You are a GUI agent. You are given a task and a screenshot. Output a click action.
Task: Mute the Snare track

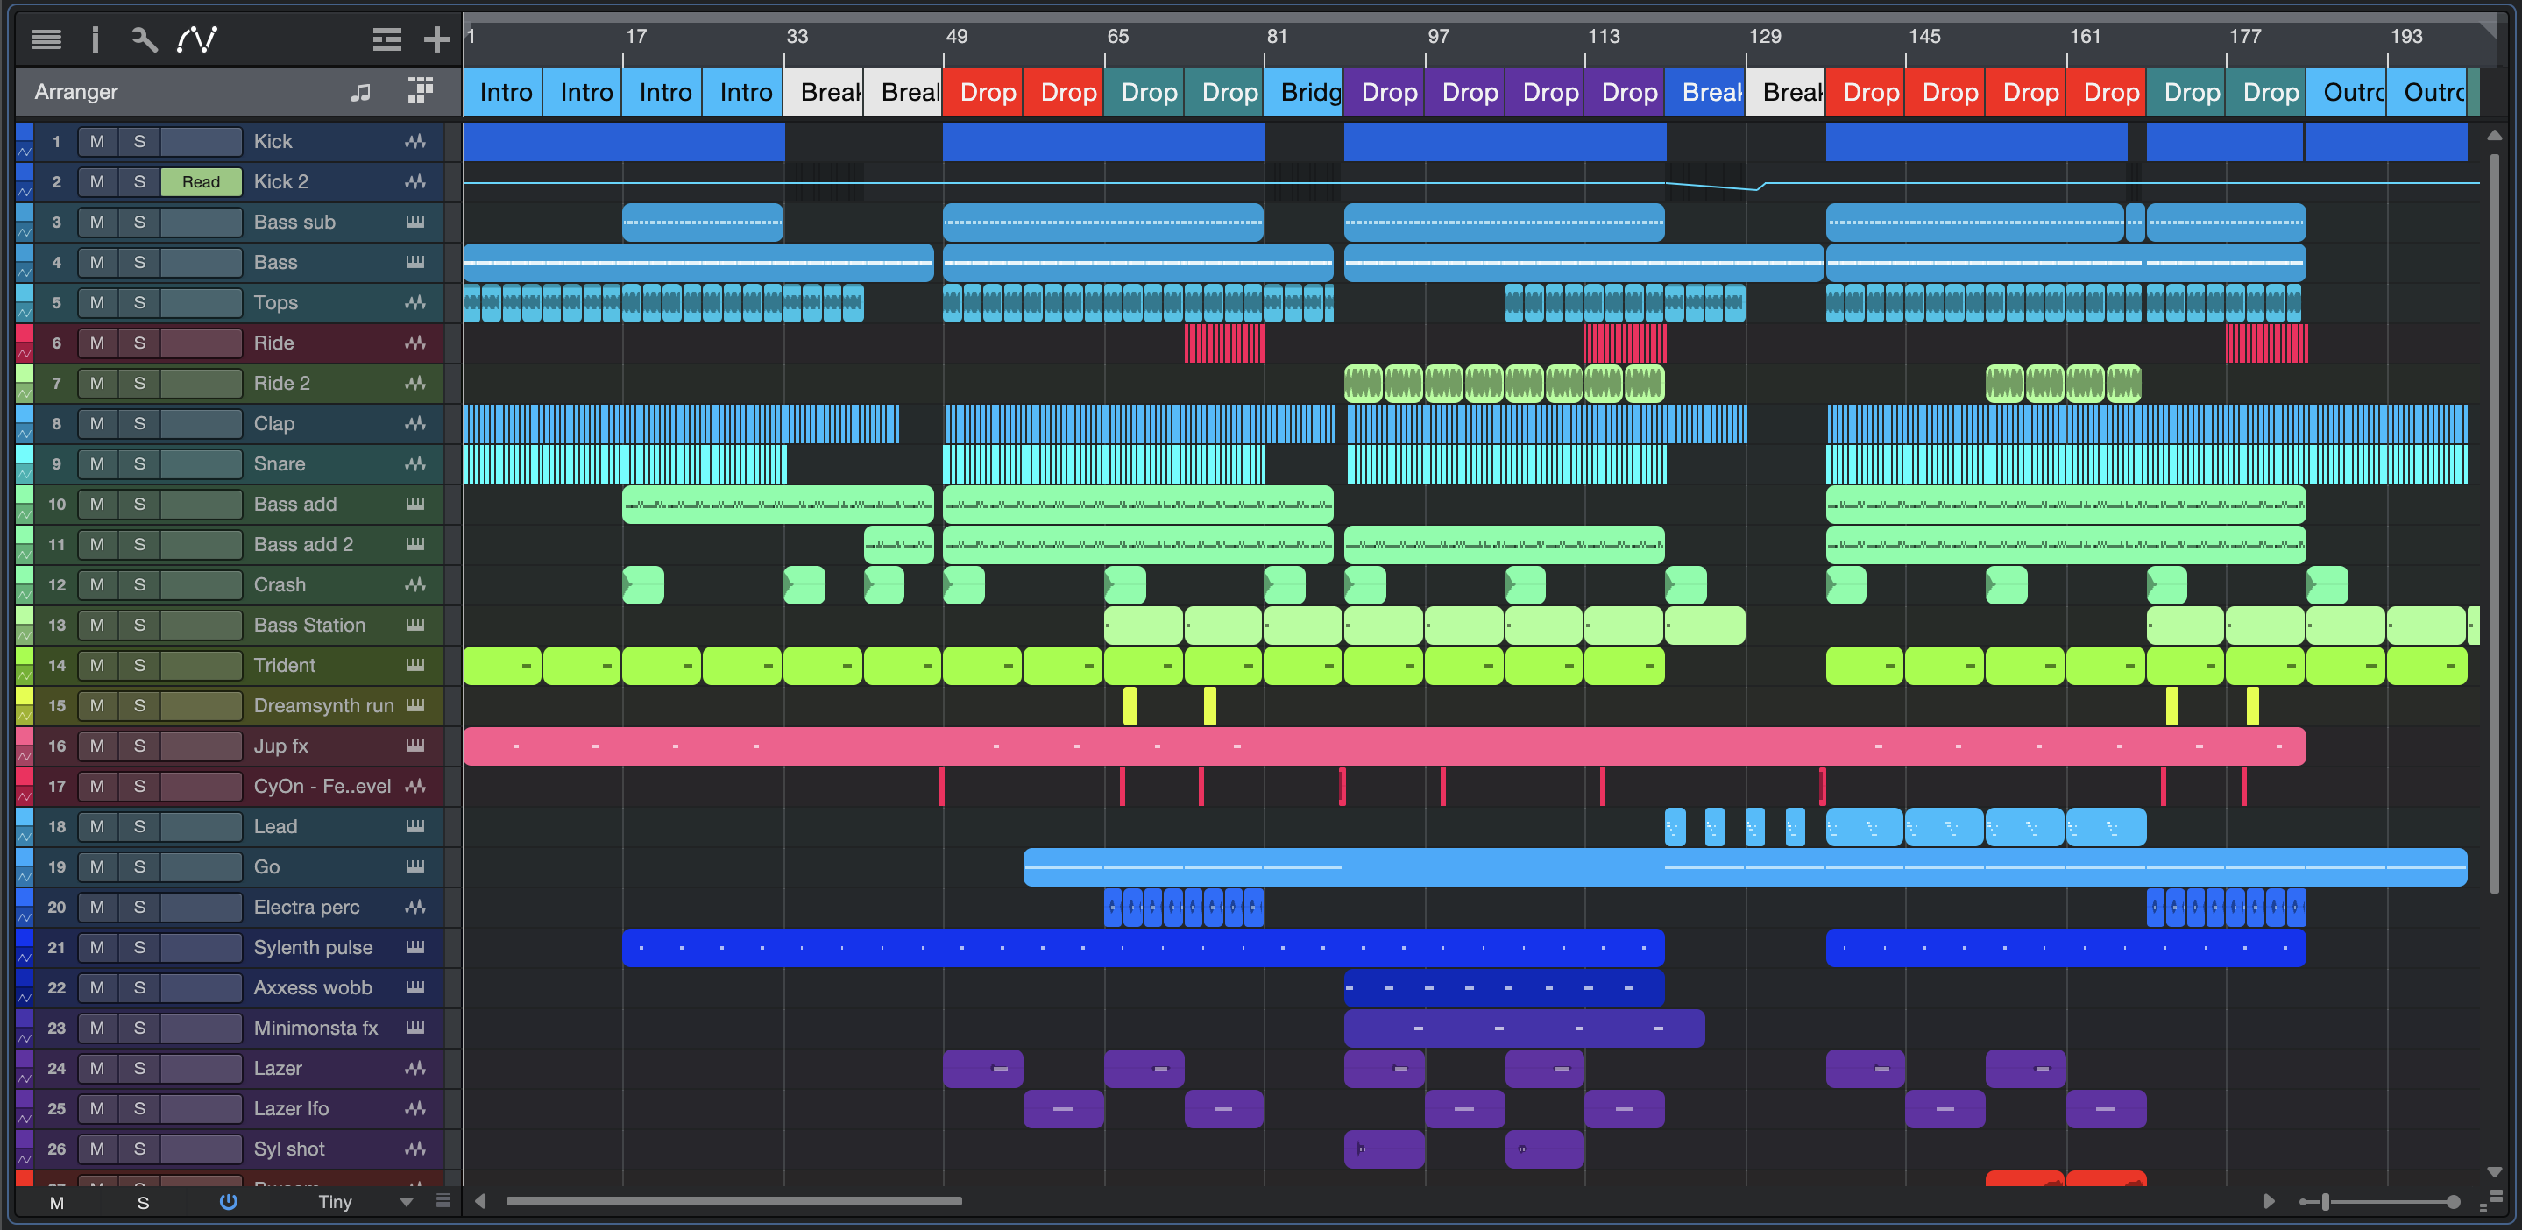coord(97,463)
